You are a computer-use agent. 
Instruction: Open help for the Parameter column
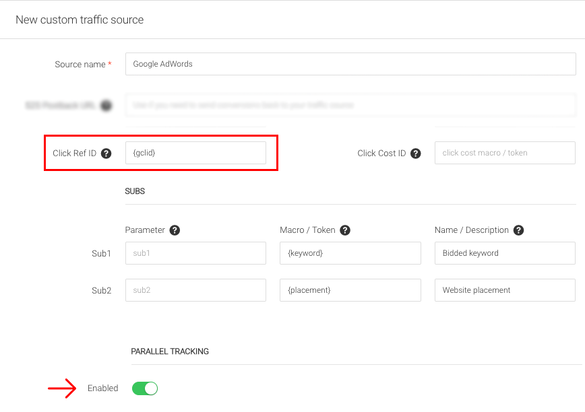coord(175,230)
